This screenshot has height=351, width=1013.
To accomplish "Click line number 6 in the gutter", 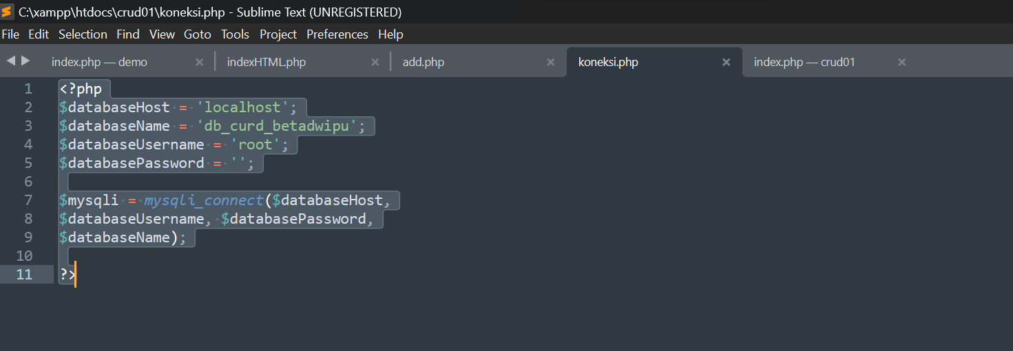I will coord(28,182).
